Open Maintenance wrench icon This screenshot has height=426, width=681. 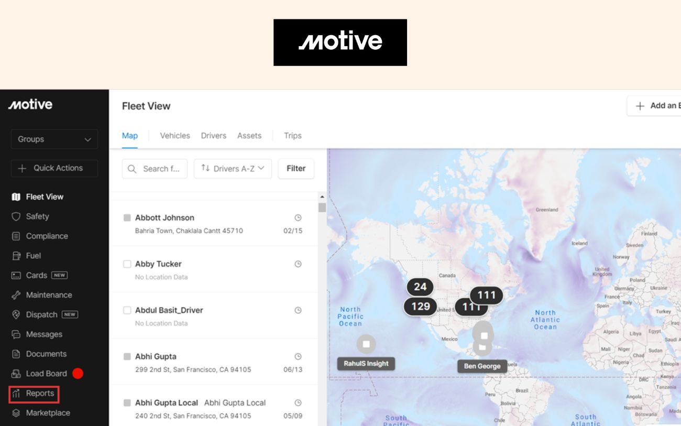[x=16, y=295]
